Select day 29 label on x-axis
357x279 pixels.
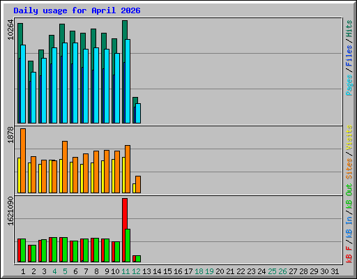point(314,271)
